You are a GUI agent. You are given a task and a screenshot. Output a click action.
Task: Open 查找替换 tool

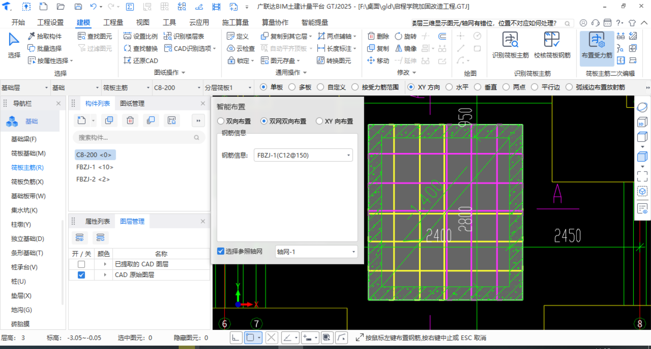point(141,48)
